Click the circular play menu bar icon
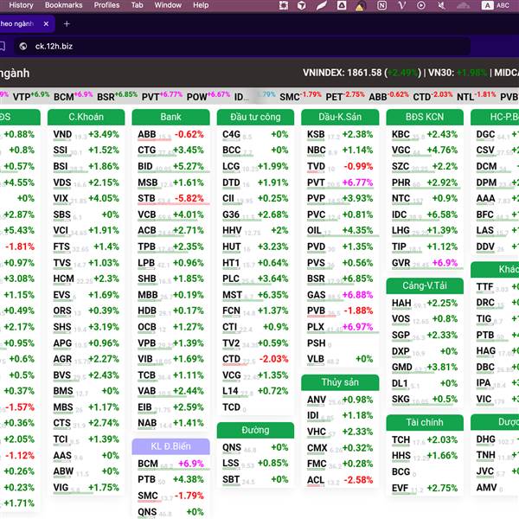This screenshot has height=519, width=519. tap(421, 5)
